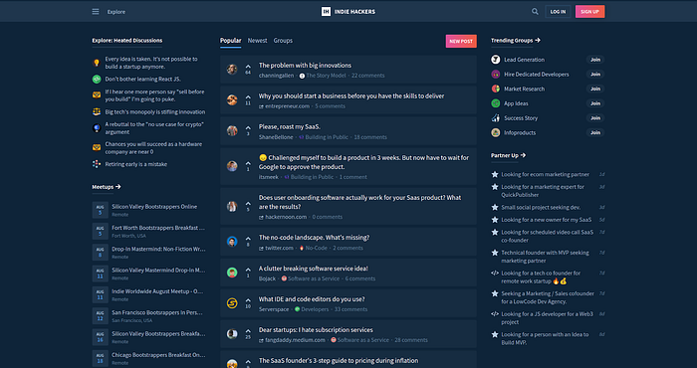Click AUG 5 calendar icon for Silicon Valley Bootstrappers Online
The image size is (697, 368).
pyautogui.click(x=100, y=210)
